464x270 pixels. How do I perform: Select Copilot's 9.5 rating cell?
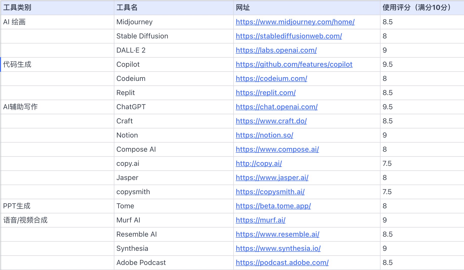pos(421,64)
